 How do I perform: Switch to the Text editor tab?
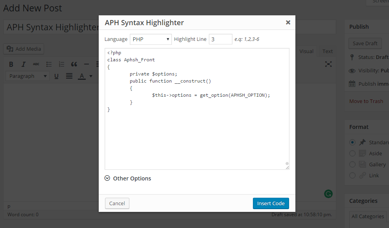tap(328, 51)
